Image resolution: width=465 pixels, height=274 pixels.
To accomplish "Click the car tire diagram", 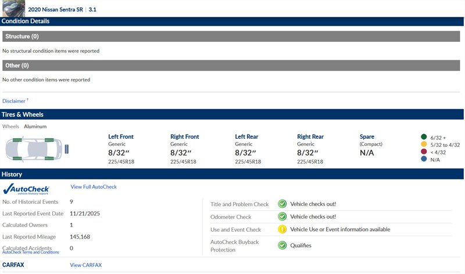I will pyautogui.click(x=34, y=149).
